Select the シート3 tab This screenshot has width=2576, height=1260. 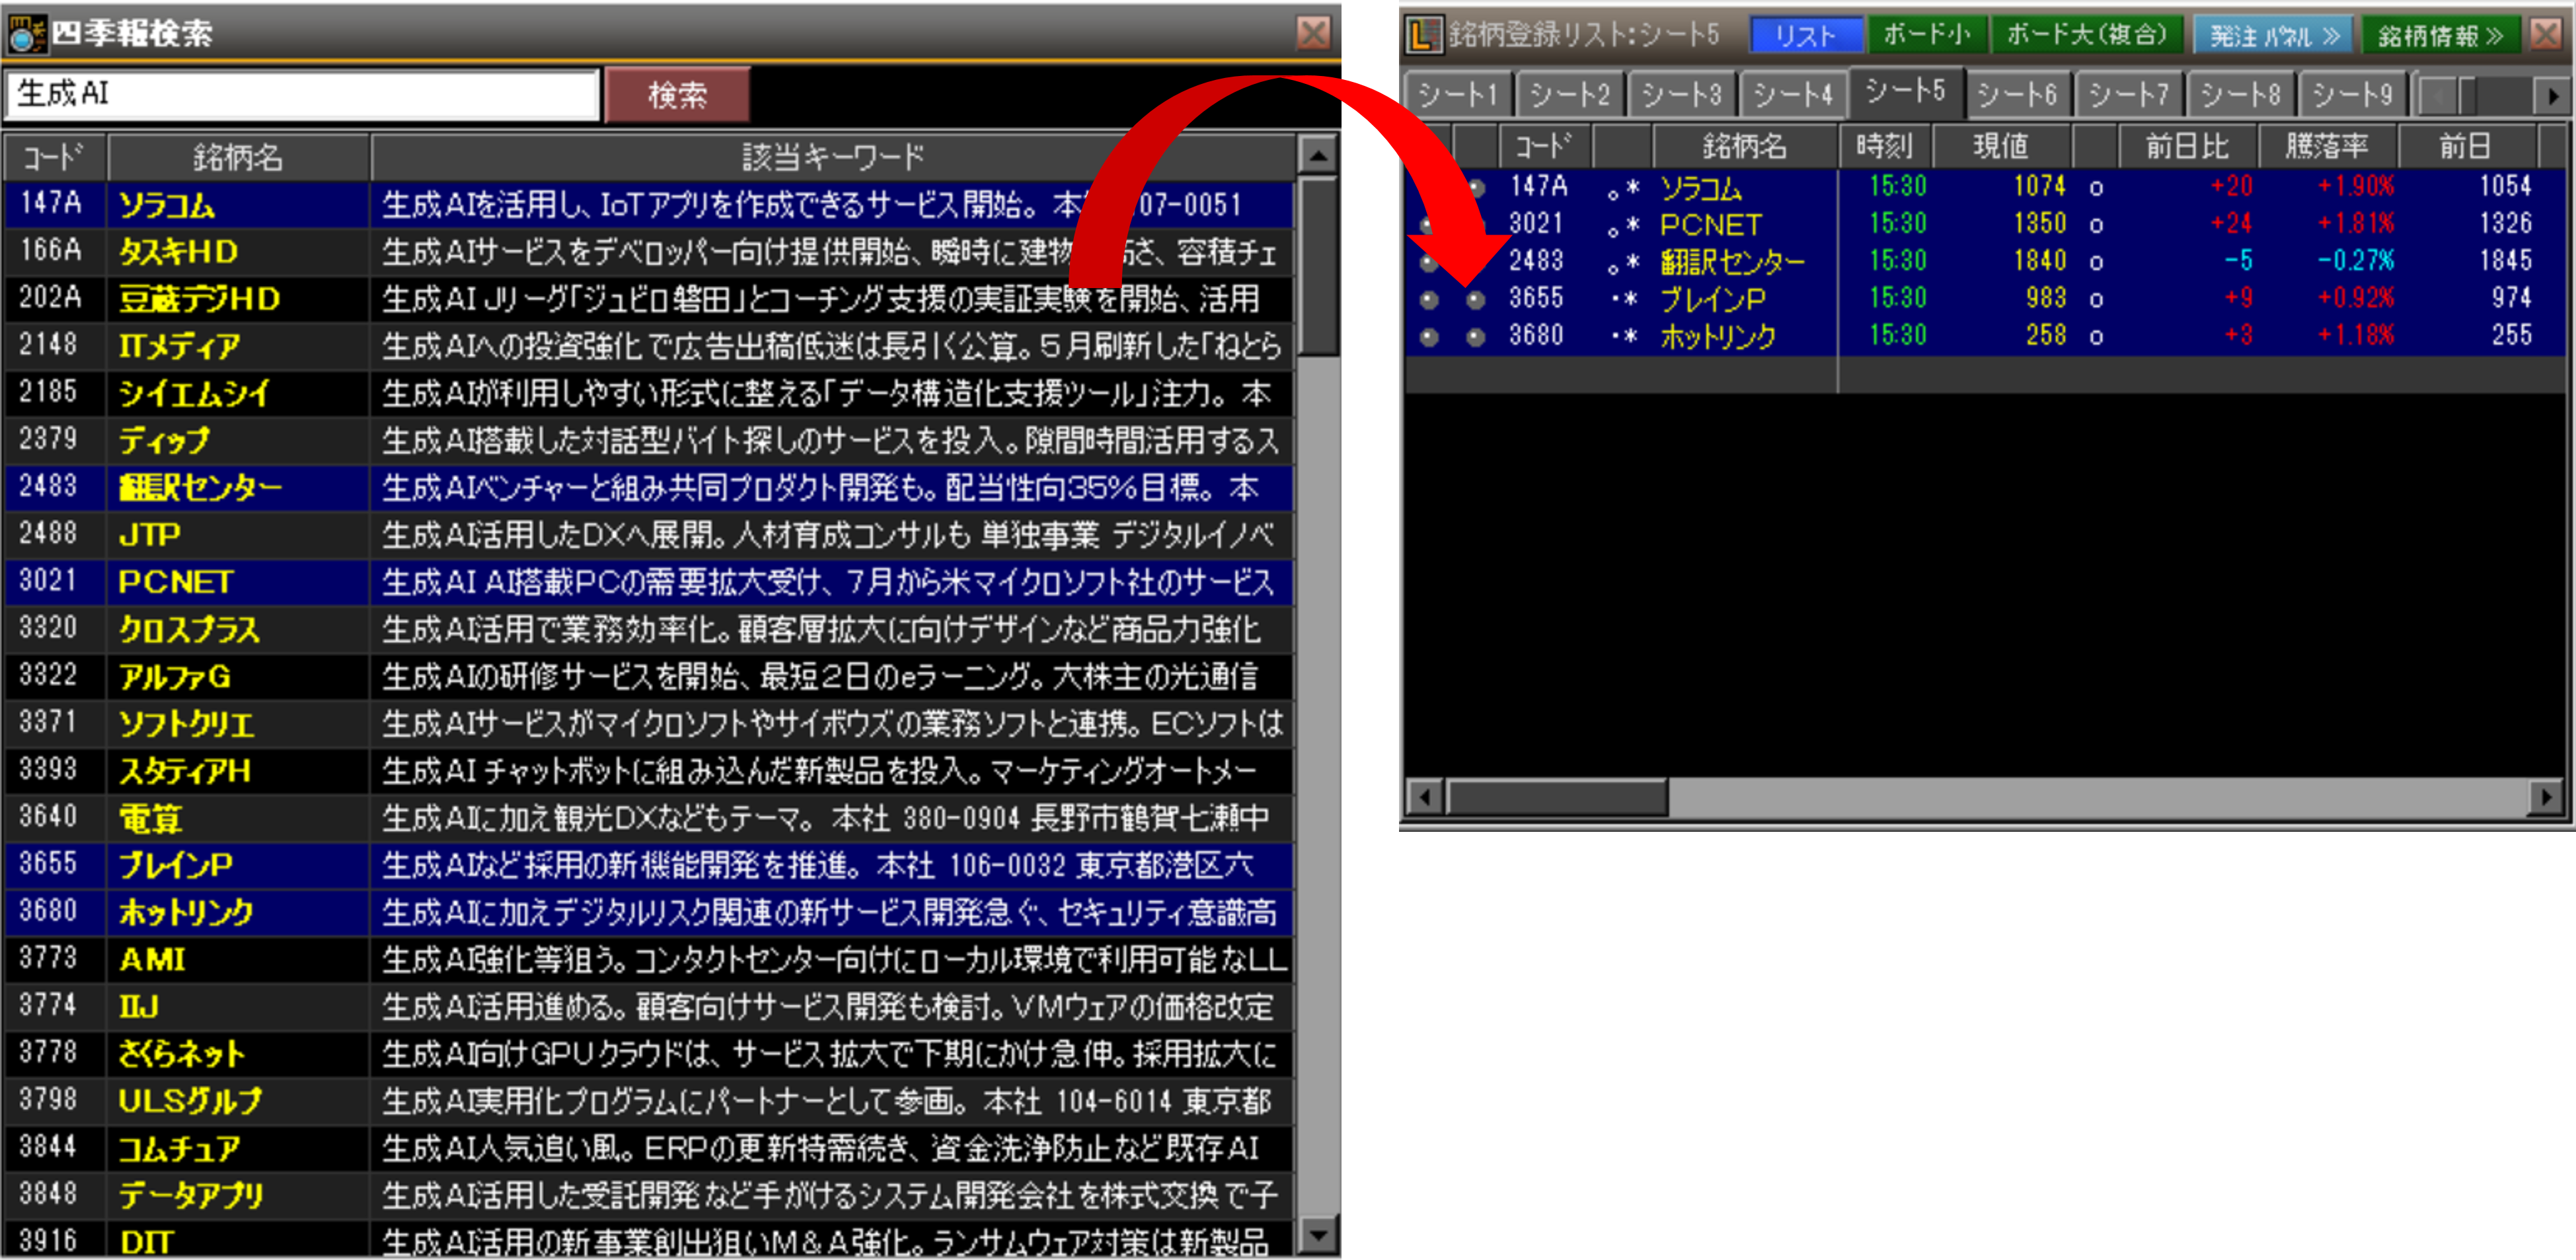click(x=1682, y=95)
